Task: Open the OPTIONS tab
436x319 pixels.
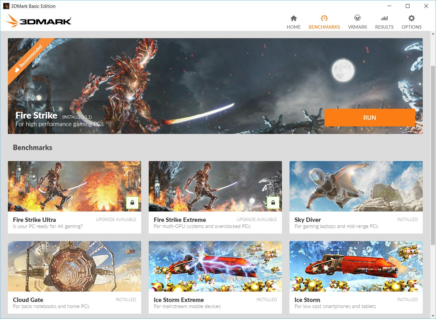Action: coord(411,22)
